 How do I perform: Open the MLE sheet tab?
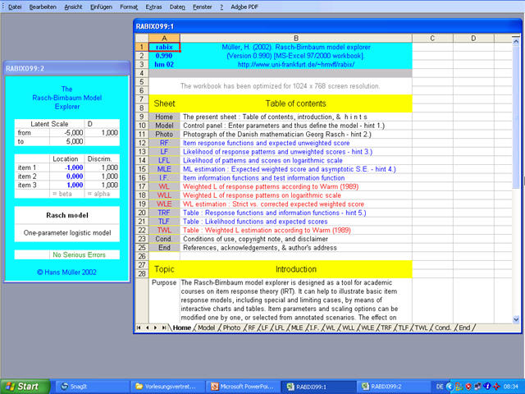(x=296, y=328)
